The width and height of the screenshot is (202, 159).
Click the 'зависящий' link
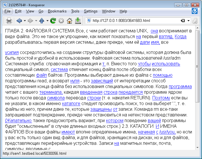click(x=102, y=81)
